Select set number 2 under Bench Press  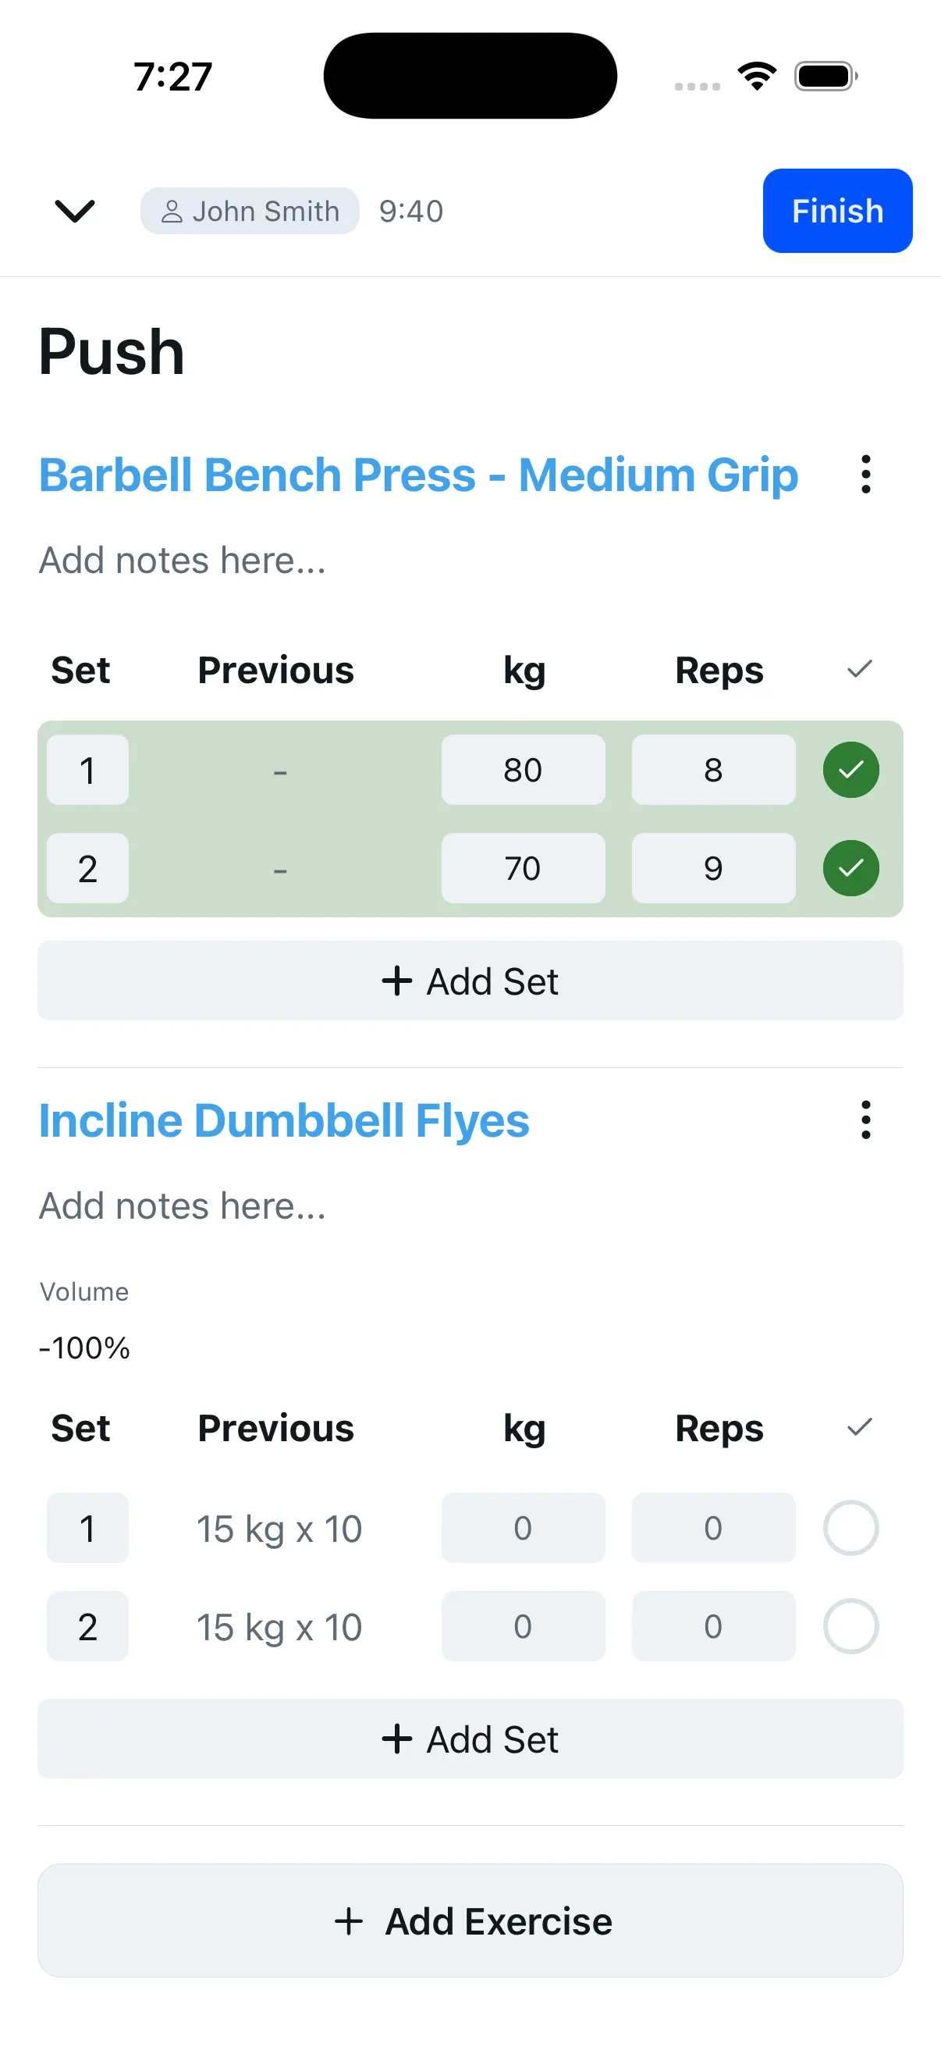click(87, 869)
